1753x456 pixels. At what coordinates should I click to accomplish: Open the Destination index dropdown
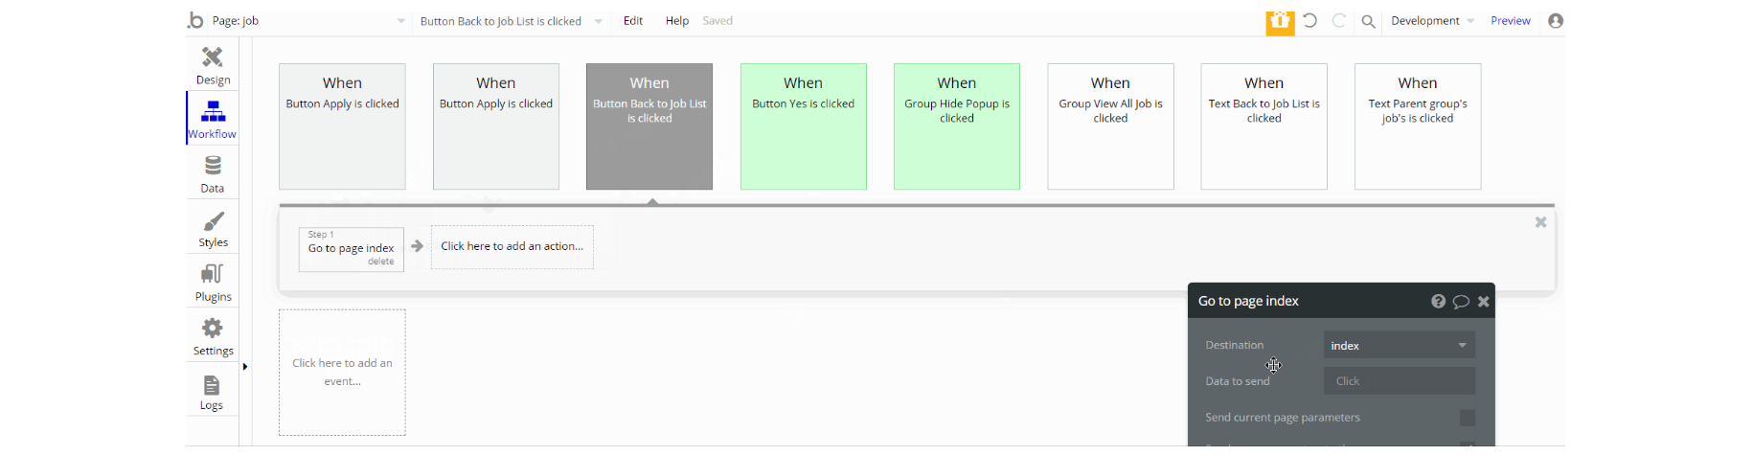coord(1399,345)
